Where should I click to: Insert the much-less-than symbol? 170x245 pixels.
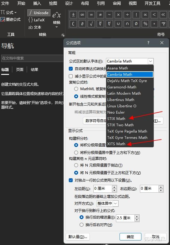(x=163, y=15)
